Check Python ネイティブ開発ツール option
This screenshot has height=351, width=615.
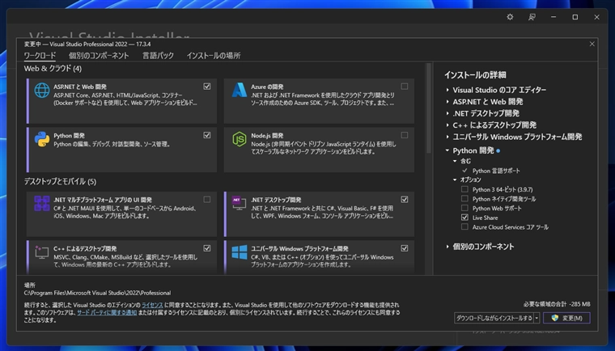click(464, 199)
